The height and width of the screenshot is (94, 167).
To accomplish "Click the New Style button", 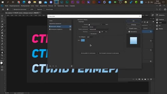I will [x=133, y=28].
